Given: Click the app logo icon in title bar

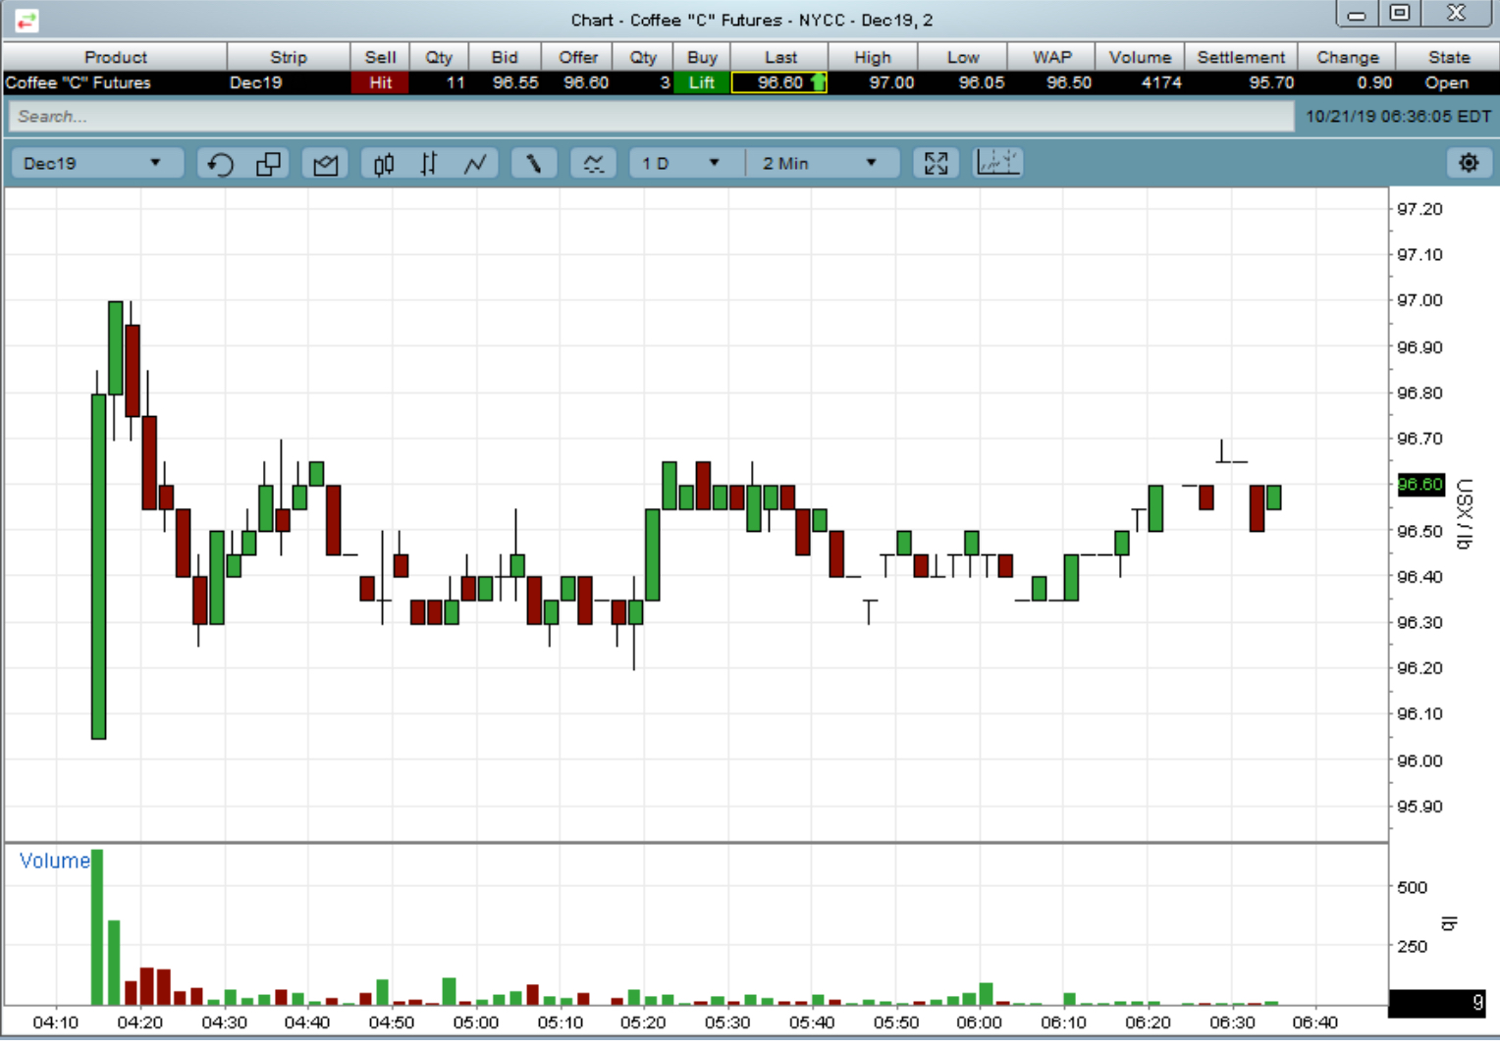Looking at the screenshot, I should point(27,20).
